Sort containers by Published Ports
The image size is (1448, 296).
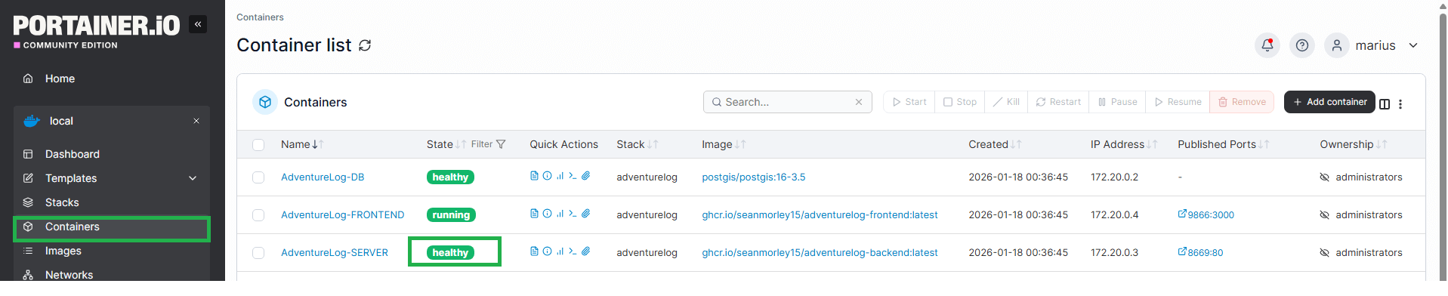[x=1224, y=144]
